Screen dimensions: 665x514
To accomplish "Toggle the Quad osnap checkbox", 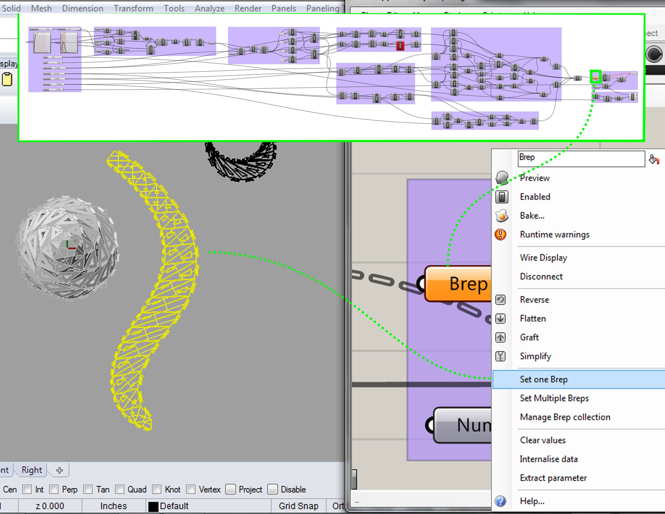I will pos(120,489).
